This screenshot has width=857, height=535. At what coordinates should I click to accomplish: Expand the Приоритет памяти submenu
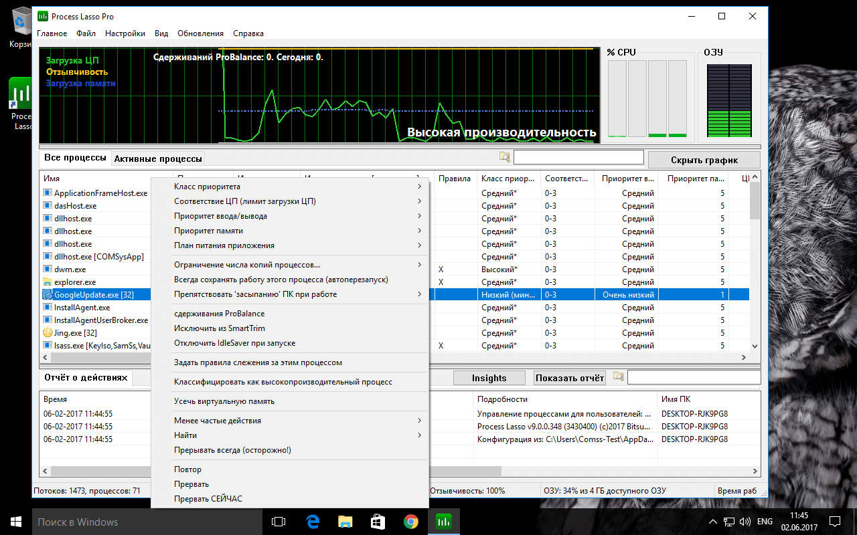point(290,231)
